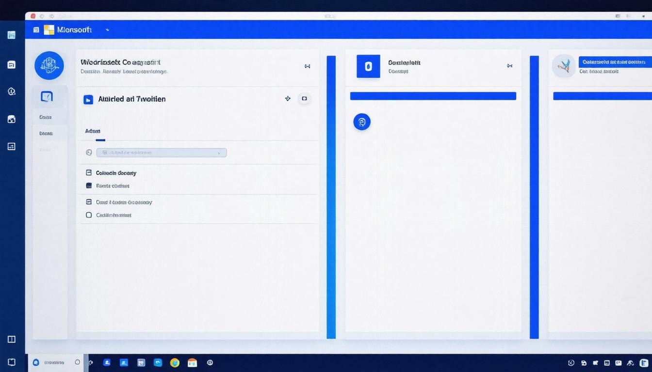Expand the diamond-shaped expander near the card icon
Image resolution: width=652 pixels, height=372 pixels.
click(x=288, y=98)
